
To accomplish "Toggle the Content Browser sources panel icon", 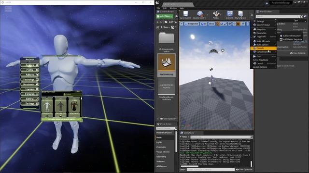I will click(158, 27).
